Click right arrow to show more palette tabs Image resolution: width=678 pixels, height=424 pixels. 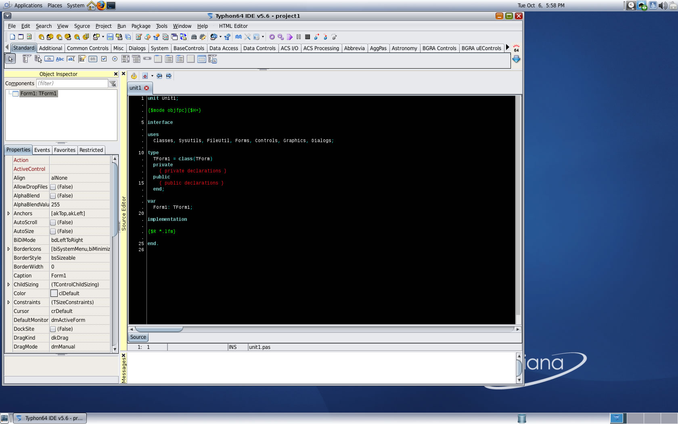tap(508, 48)
